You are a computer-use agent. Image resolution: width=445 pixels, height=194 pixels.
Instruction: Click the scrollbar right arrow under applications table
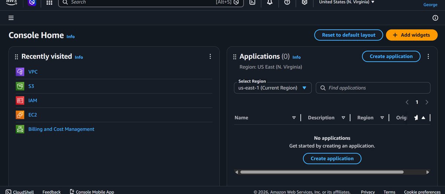428,172
